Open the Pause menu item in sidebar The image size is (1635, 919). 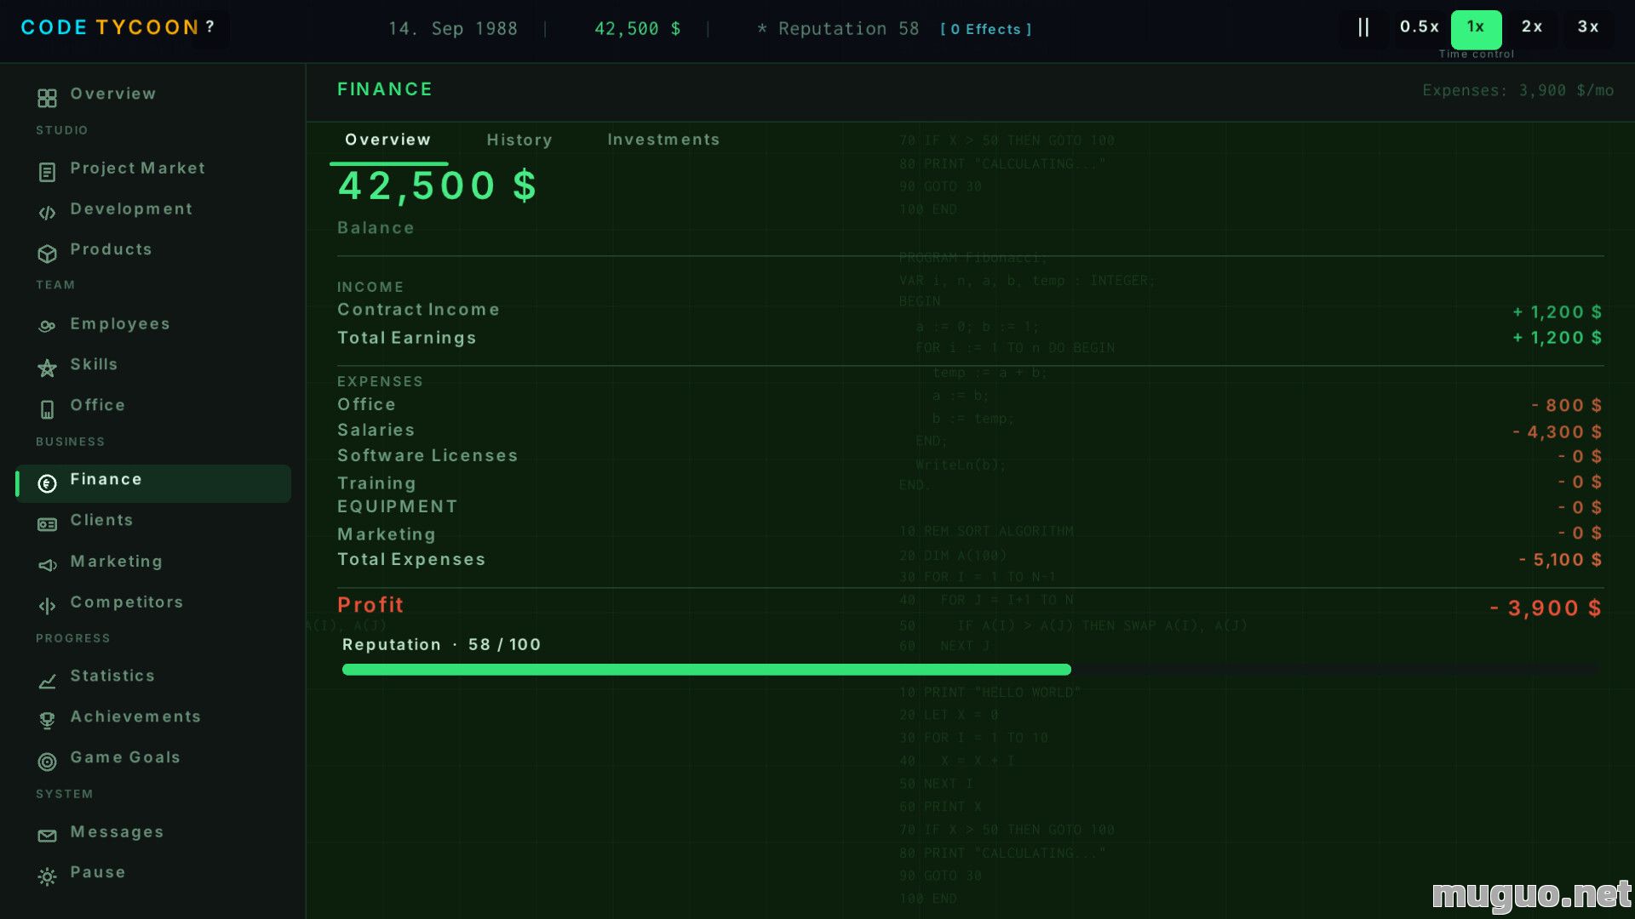(98, 873)
